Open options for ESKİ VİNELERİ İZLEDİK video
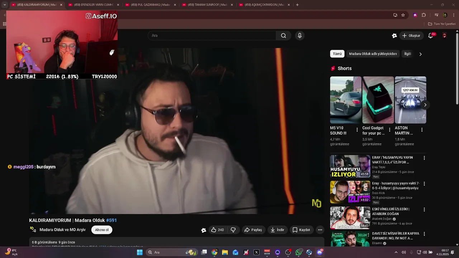459x258 pixels. point(424,210)
